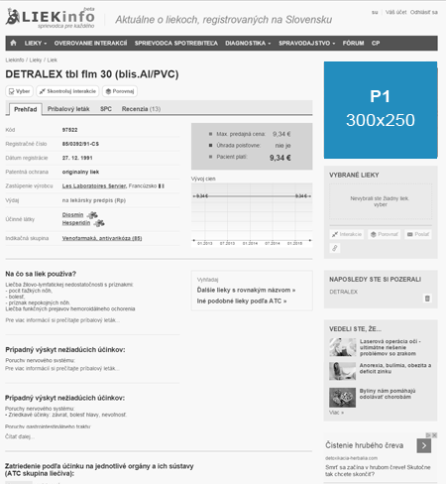
Task: Delete the recently viewed DETRALEX with trash icon
Action: 427,299
